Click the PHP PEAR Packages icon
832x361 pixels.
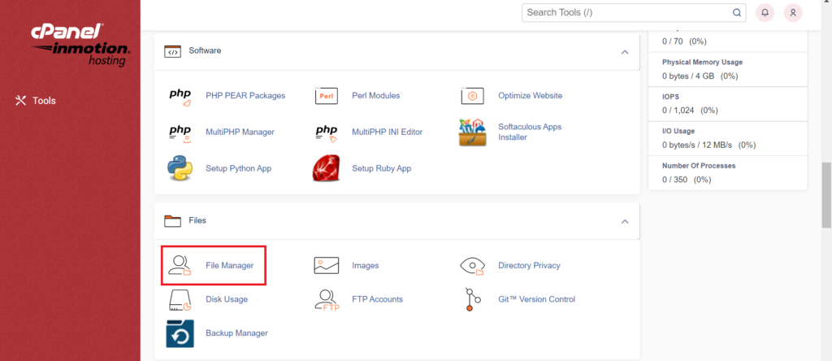[180, 96]
